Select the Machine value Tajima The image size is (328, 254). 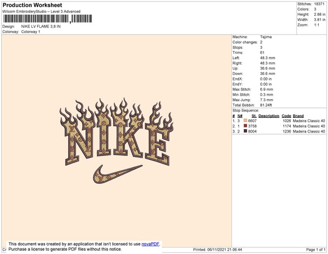tap(266, 37)
